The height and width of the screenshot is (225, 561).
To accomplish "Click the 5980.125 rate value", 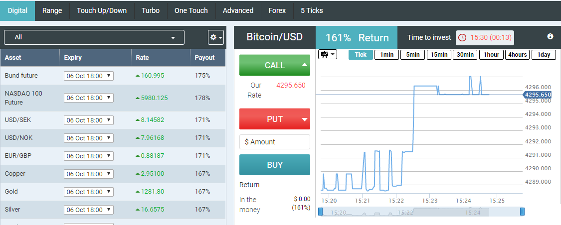I will point(155,98).
